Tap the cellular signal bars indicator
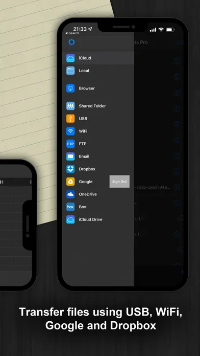Screen dimensions: 200x356 pos(153,30)
